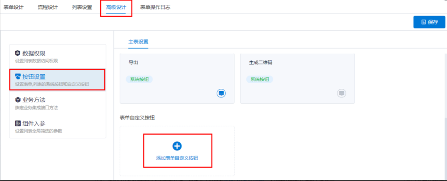Image resolution: width=447 pixels, height=181 pixels.
Task: Click the 生成二维码 card title
Action: pyautogui.click(x=261, y=63)
